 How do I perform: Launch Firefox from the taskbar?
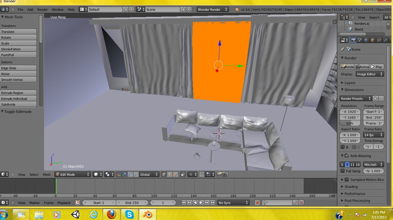pyautogui.click(x=111, y=215)
